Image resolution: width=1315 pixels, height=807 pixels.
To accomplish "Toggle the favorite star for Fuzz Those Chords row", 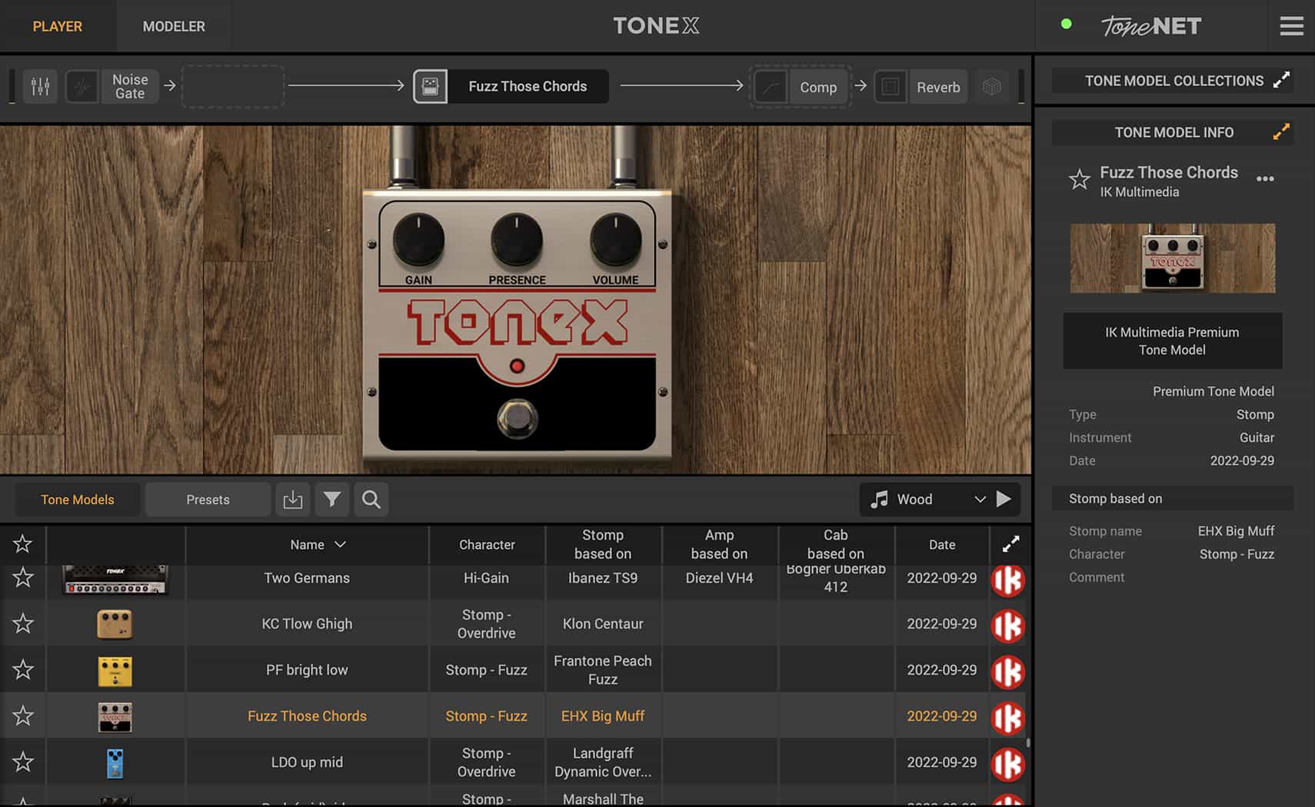I will click(22, 716).
